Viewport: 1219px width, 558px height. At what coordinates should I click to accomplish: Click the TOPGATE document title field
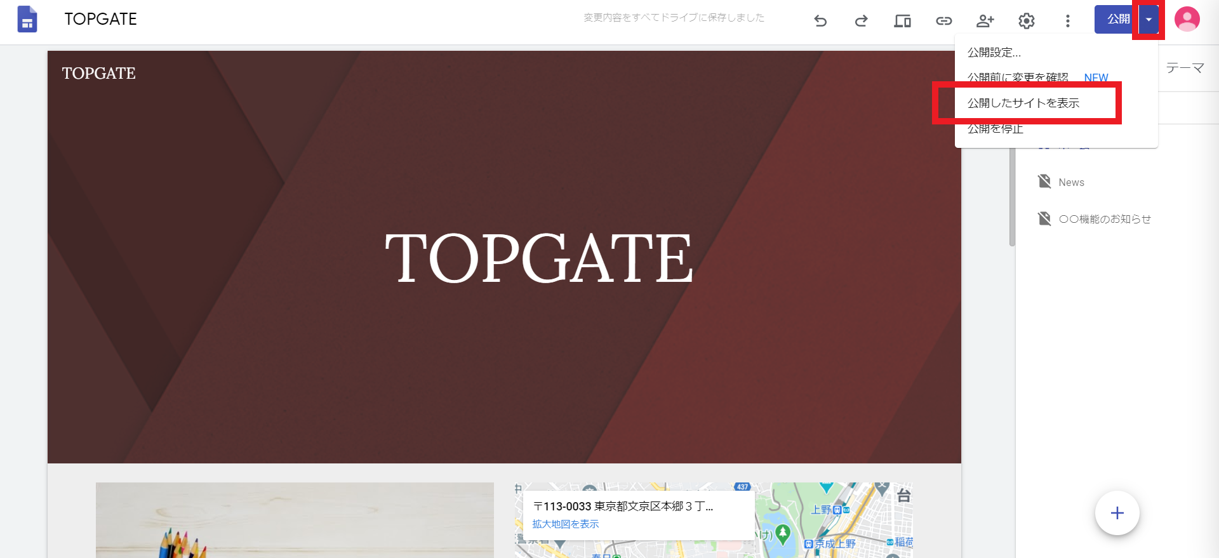pyautogui.click(x=100, y=19)
